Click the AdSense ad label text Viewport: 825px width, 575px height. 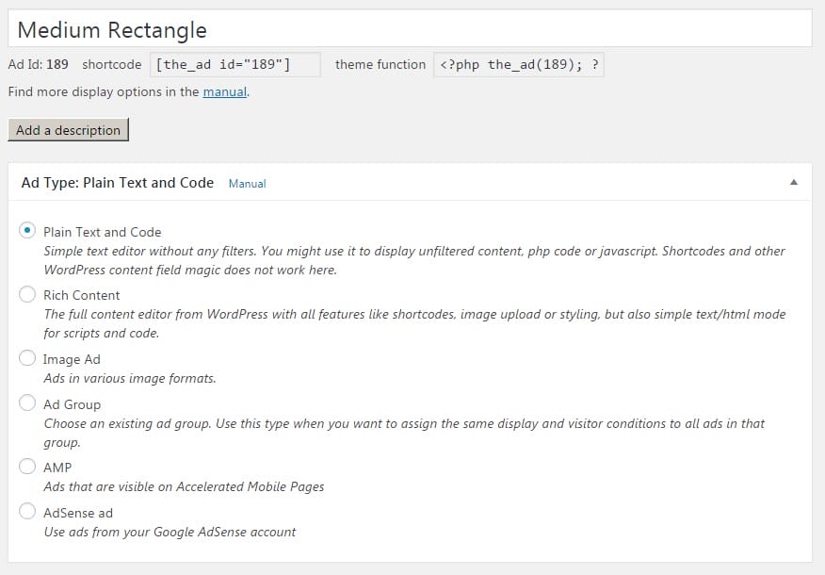(78, 513)
